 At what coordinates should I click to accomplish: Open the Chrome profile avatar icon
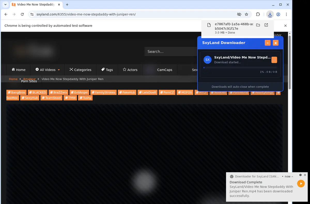coord(278,14)
